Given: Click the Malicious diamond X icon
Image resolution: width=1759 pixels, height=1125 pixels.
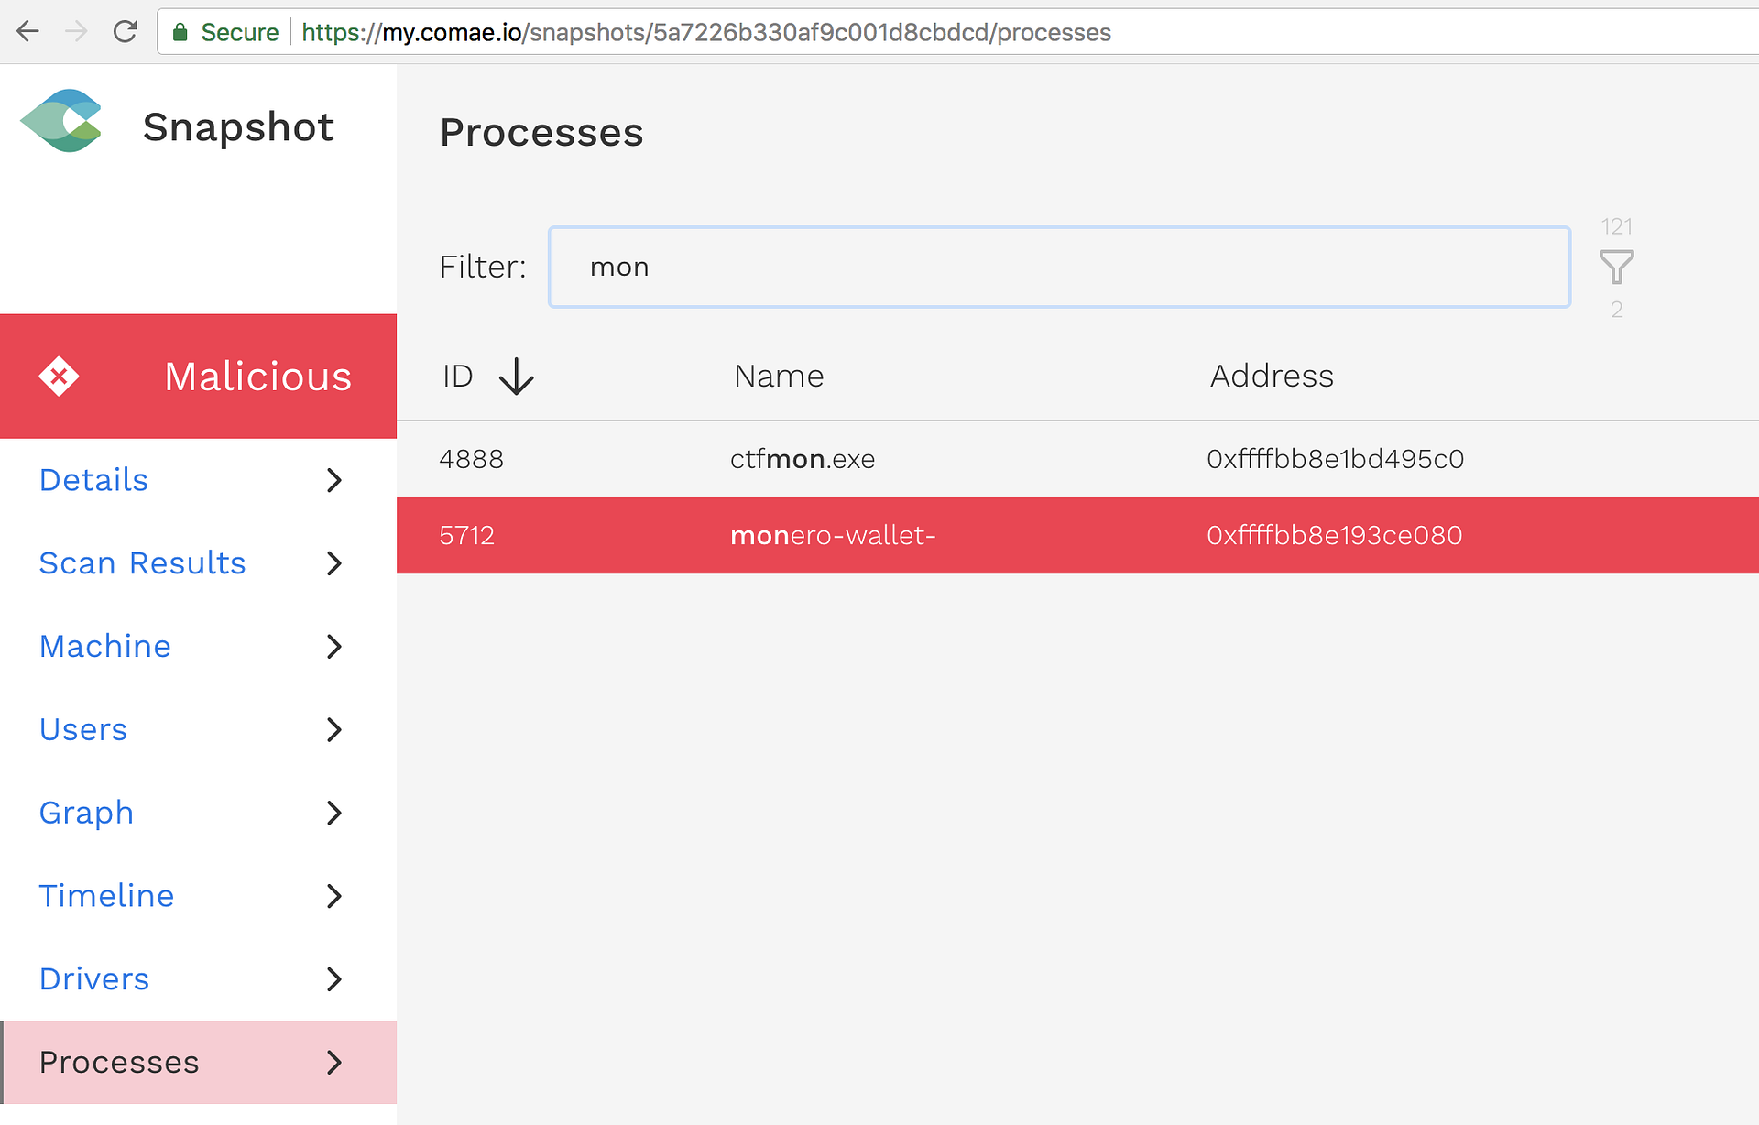Looking at the screenshot, I should [x=60, y=377].
